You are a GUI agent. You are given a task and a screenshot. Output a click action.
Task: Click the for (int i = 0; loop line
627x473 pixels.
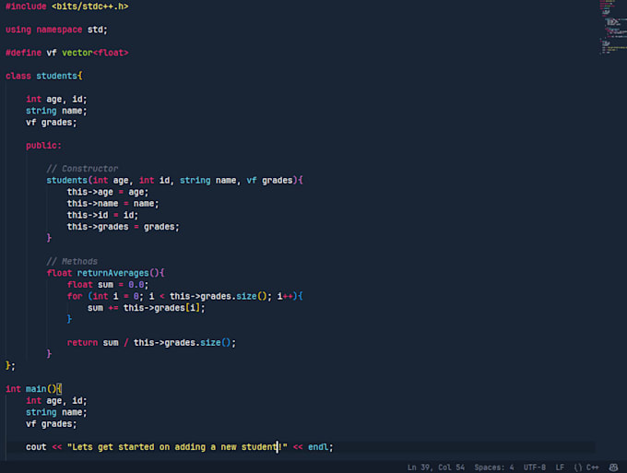pyautogui.click(x=184, y=296)
